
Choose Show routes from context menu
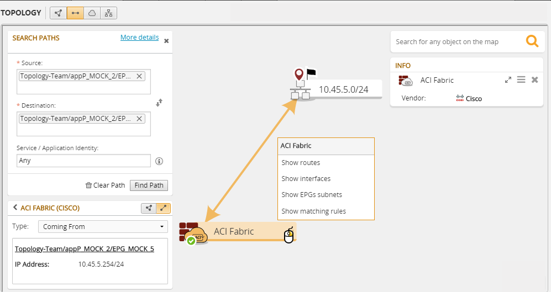click(301, 163)
